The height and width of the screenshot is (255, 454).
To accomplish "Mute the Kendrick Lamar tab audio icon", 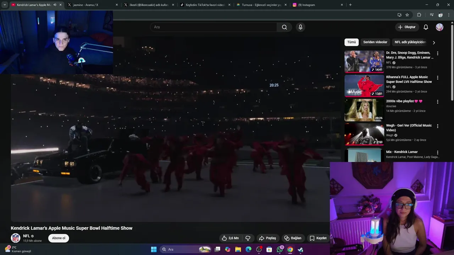I will [55, 5].
